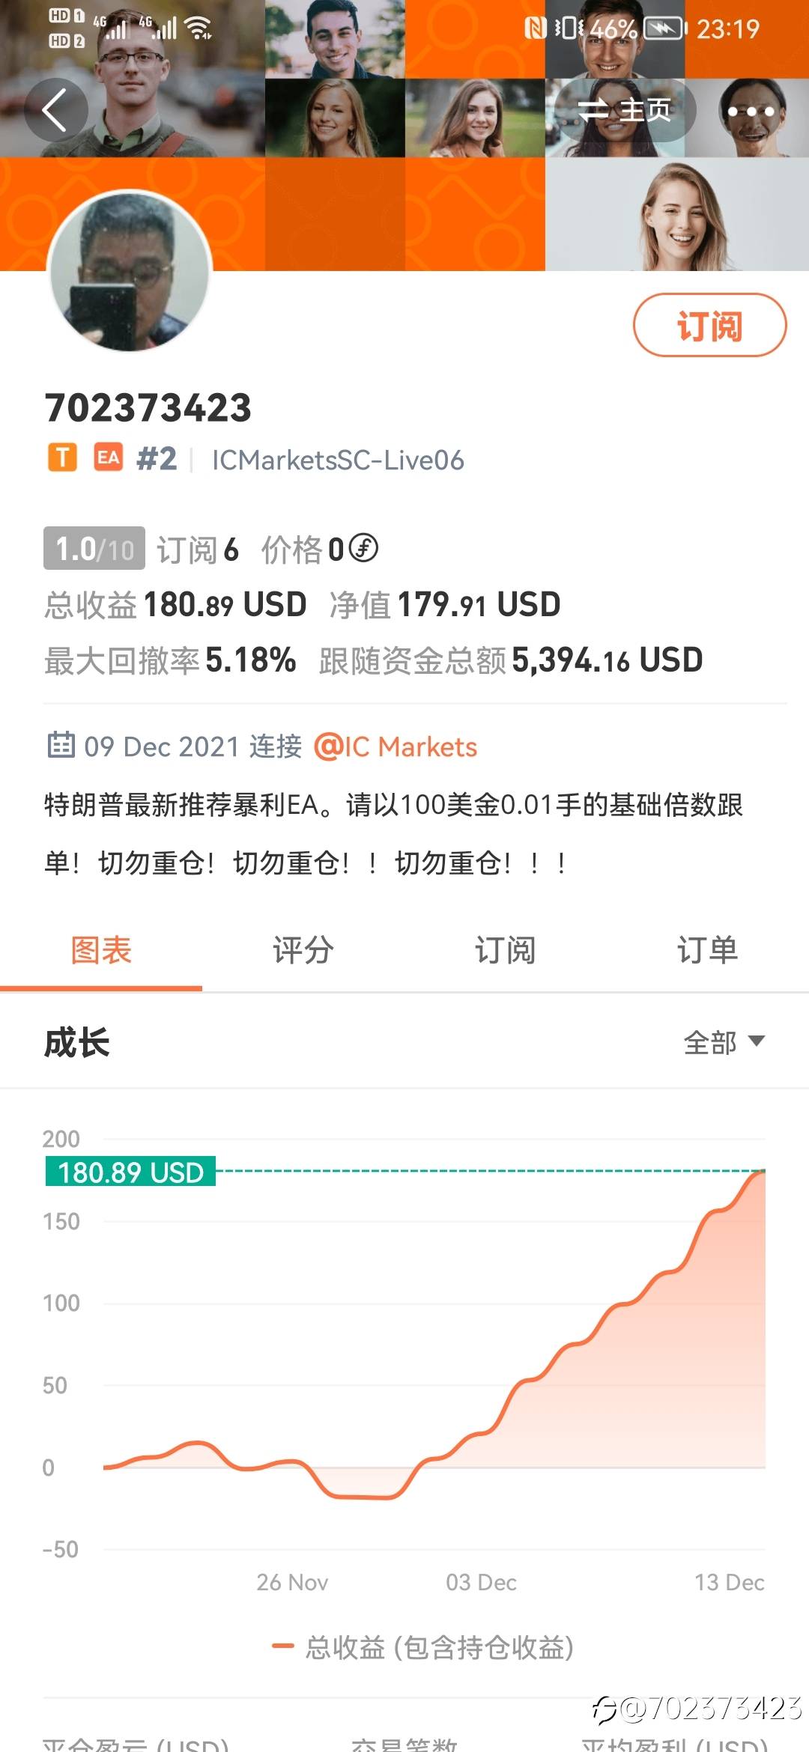The width and height of the screenshot is (809, 1752).
Task: Switch to the 图表 tab
Action: click(x=101, y=950)
